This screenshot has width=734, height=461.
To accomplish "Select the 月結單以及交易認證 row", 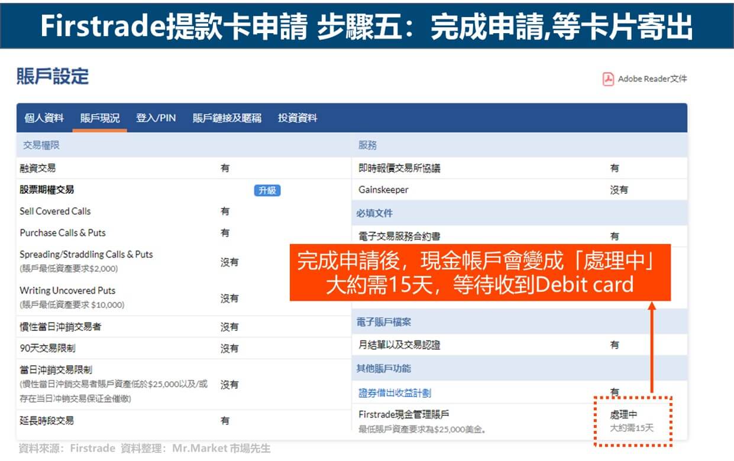I will (399, 345).
